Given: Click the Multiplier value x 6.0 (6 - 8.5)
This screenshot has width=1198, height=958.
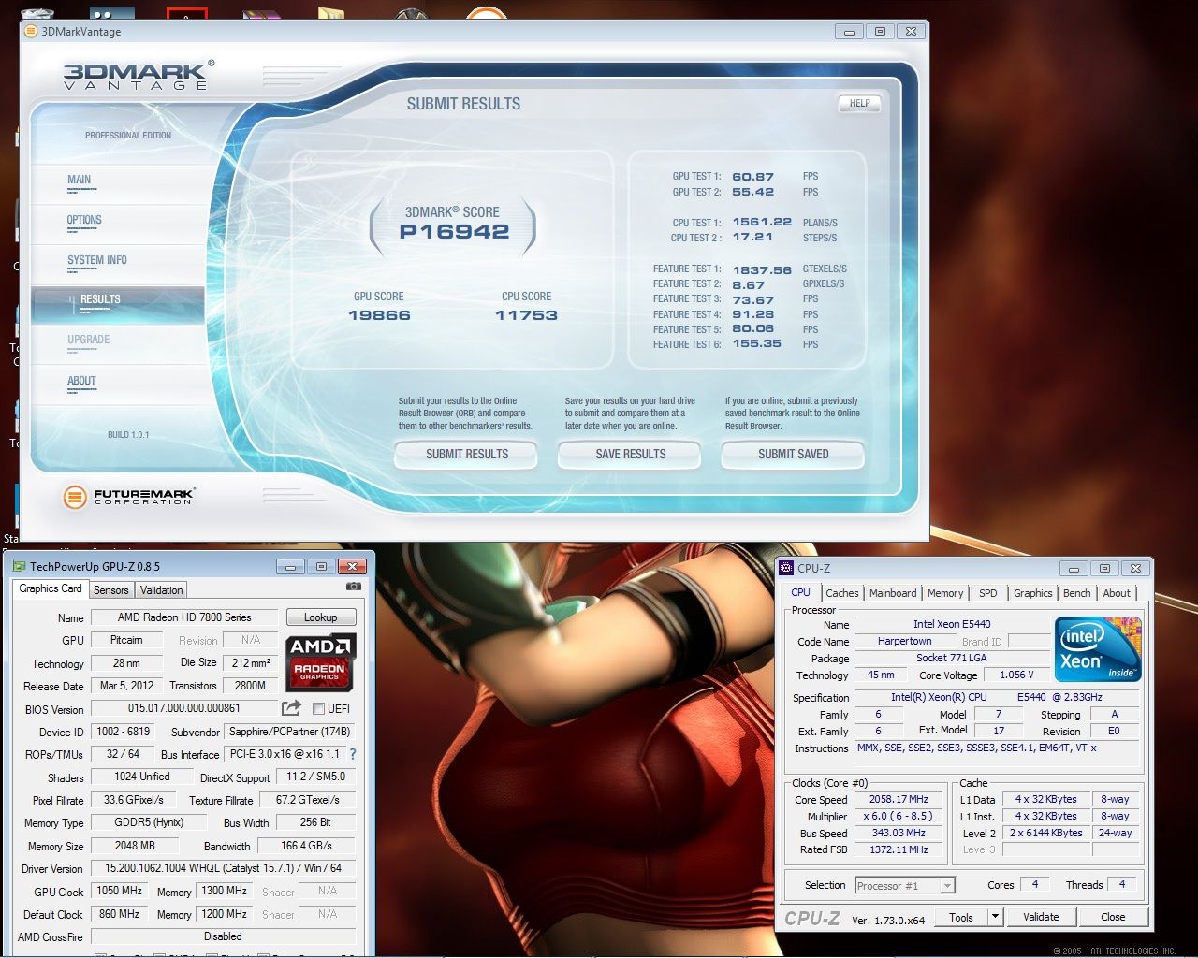Looking at the screenshot, I should tap(898, 817).
